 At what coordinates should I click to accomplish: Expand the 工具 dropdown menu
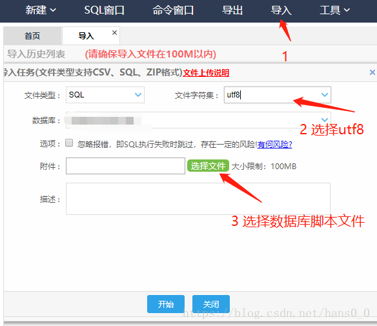334,10
